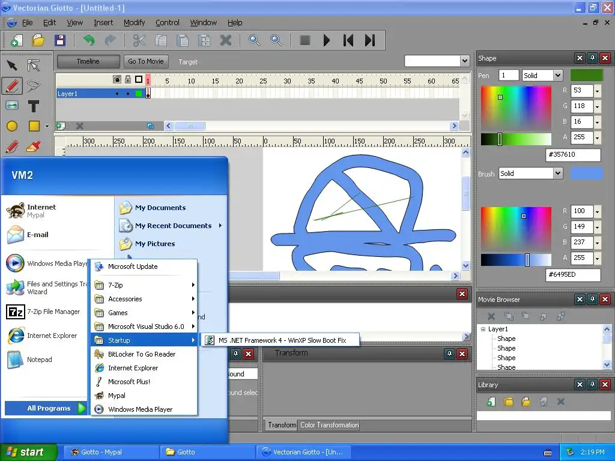The height and width of the screenshot is (461, 615).
Task: Open the Control menu
Action: (x=168, y=23)
